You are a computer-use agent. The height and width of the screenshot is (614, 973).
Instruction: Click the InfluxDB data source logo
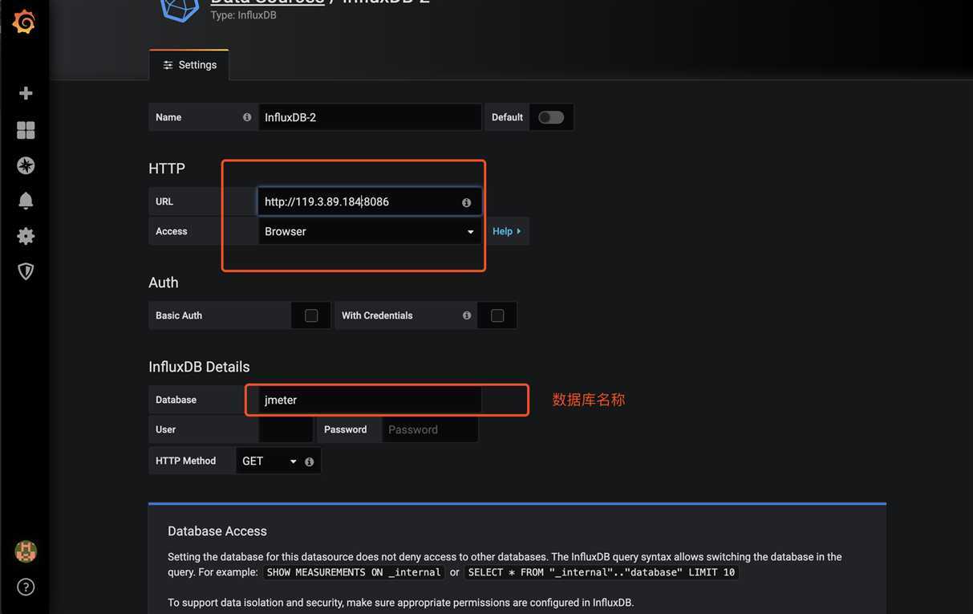tap(180, 10)
